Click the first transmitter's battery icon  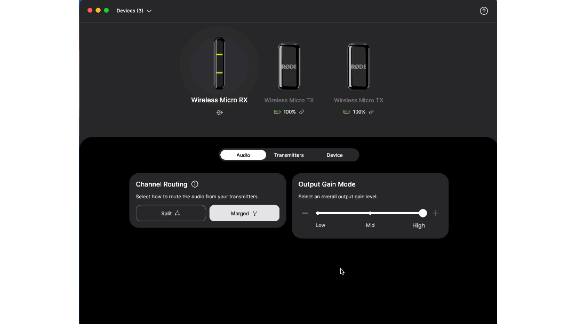point(277,112)
